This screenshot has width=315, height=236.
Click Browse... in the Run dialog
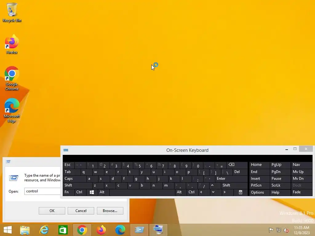(x=110, y=211)
